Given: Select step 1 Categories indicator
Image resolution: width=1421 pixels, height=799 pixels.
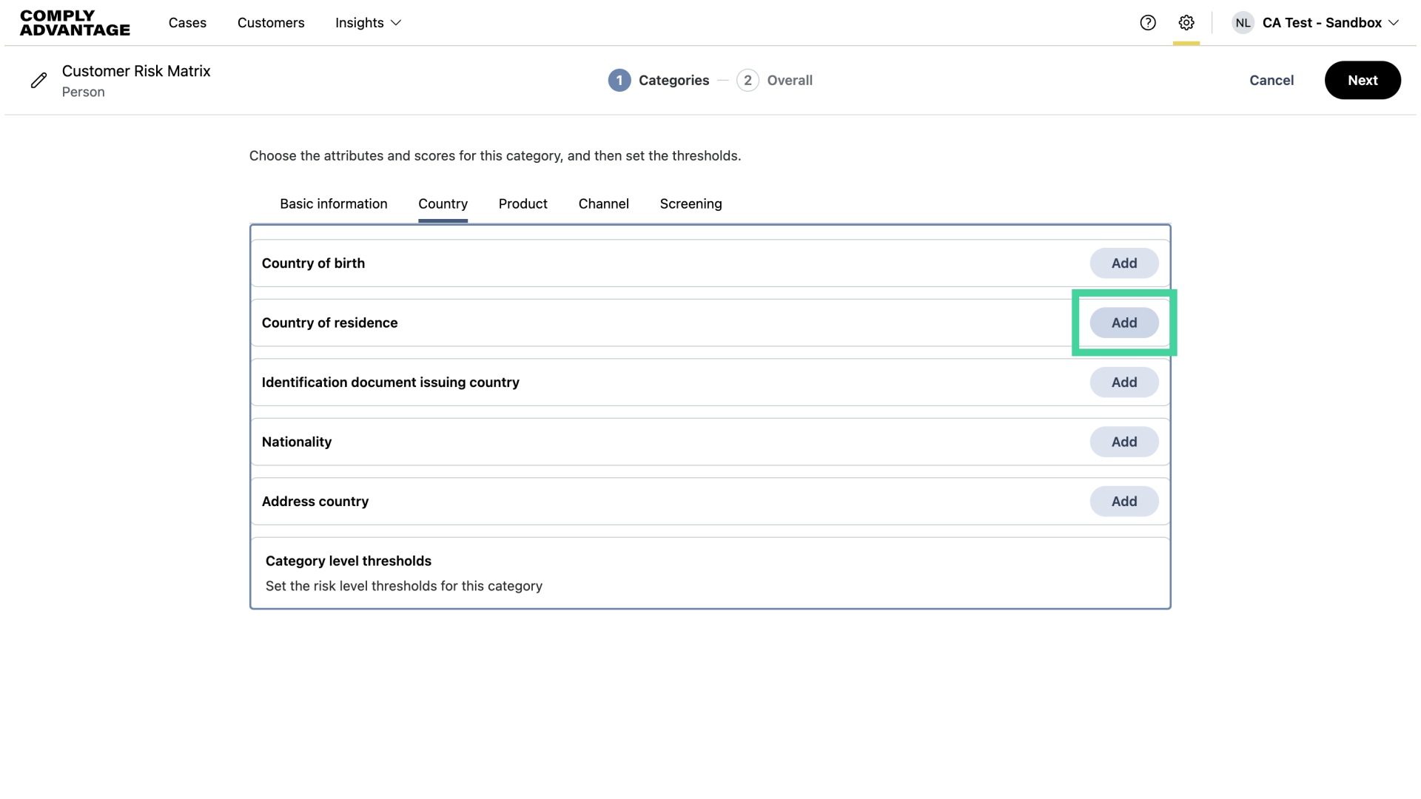Looking at the screenshot, I should pos(658,80).
